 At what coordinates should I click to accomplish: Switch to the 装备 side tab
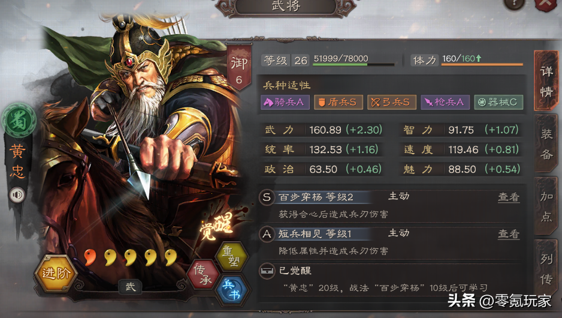546,144
